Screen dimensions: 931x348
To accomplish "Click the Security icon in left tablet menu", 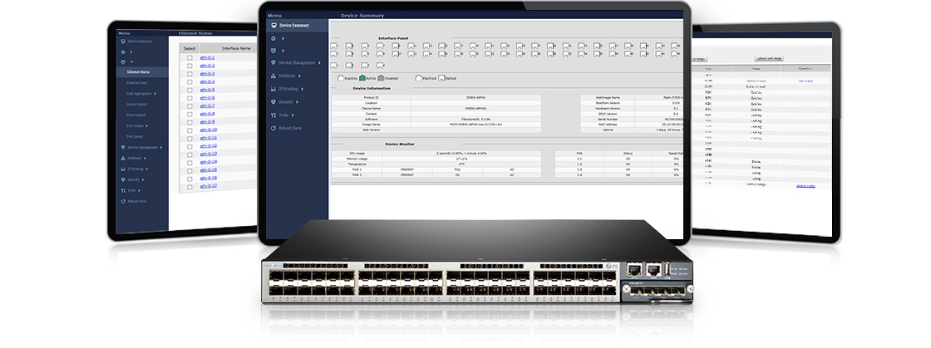I will click(x=123, y=179).
